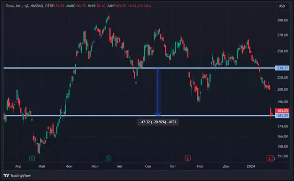Open the red earnings marker near Окт
The height and width of the screenshot is (181, 294).
pos(188,158)
